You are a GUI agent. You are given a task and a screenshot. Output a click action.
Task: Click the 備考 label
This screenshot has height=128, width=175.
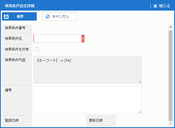8,90
